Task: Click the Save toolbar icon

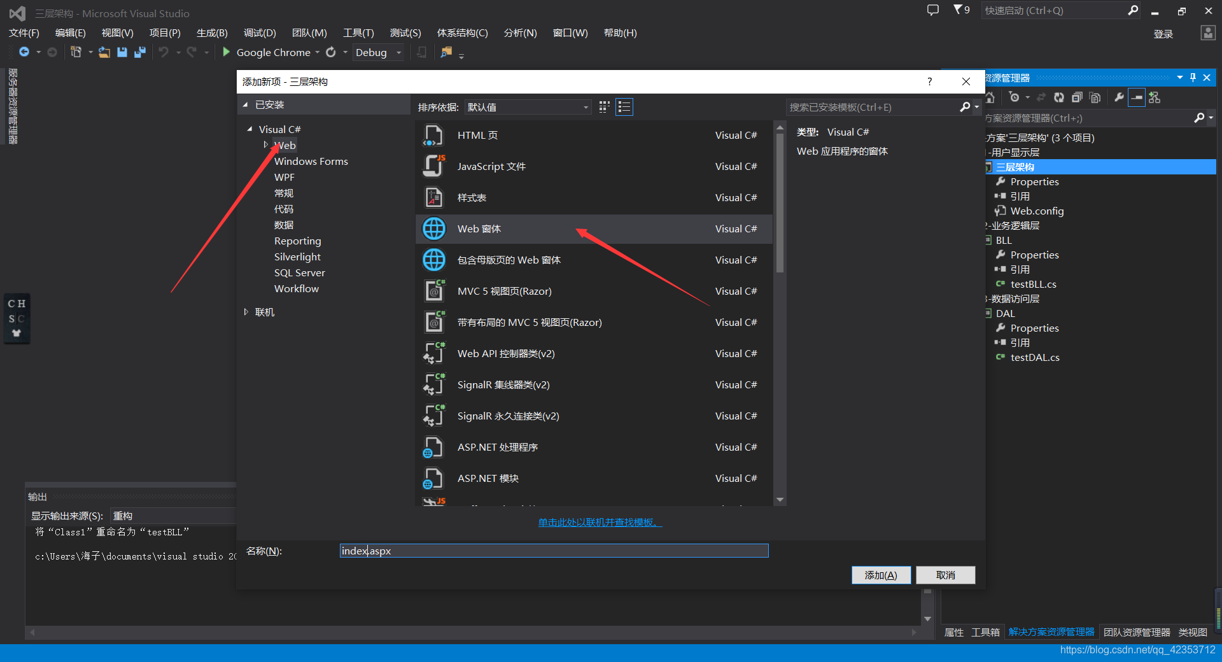Action: 122,52
